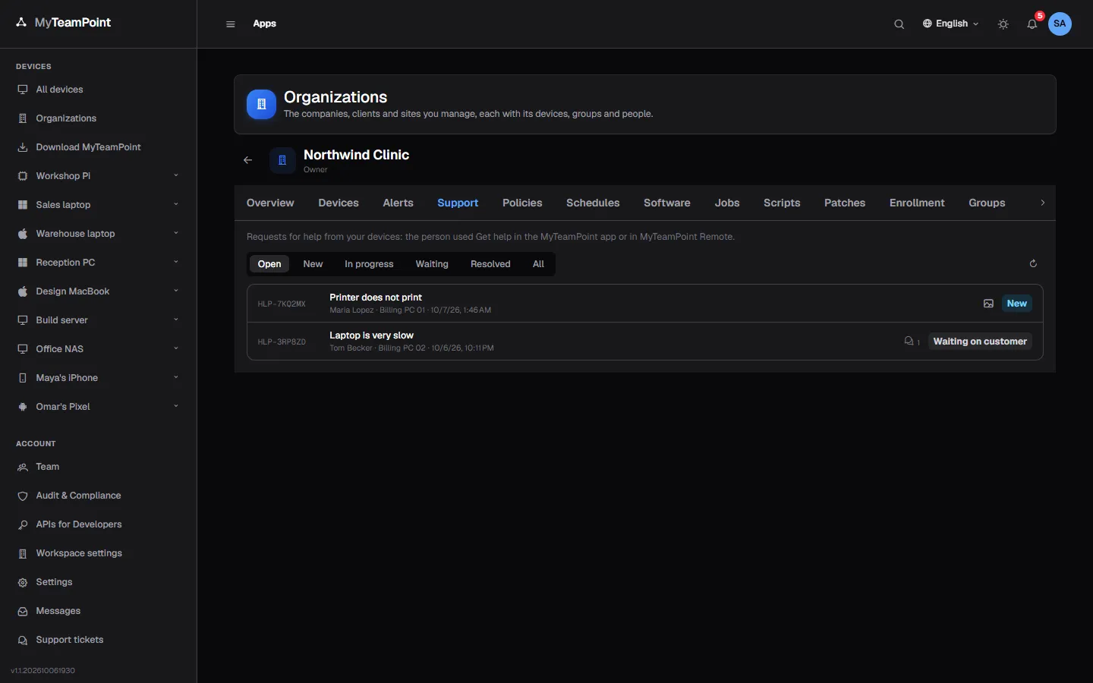Click the Organizations building icon in sidebar

[23, 118]
